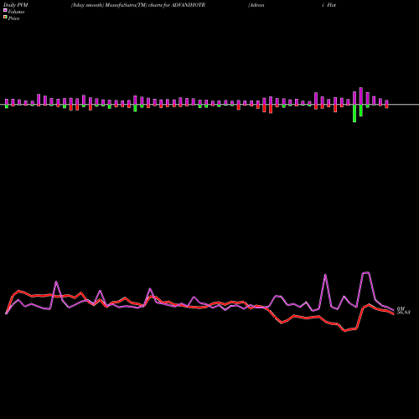Click the first magenta volume line peak

click(x=56, y=282)
